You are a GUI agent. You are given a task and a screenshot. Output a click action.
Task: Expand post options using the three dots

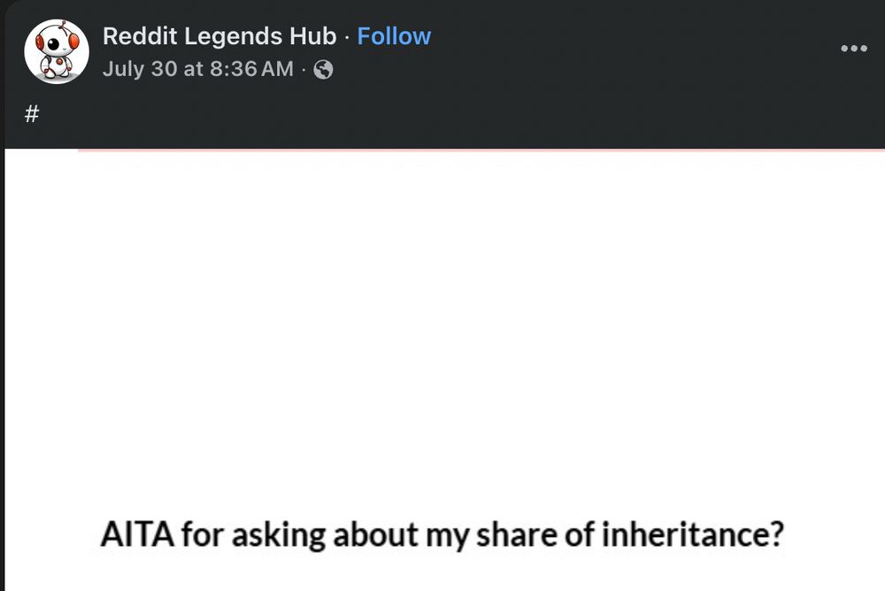pos(854,49)
